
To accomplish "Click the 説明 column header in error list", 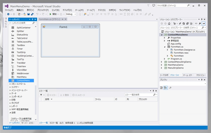I will pos(69,99).
